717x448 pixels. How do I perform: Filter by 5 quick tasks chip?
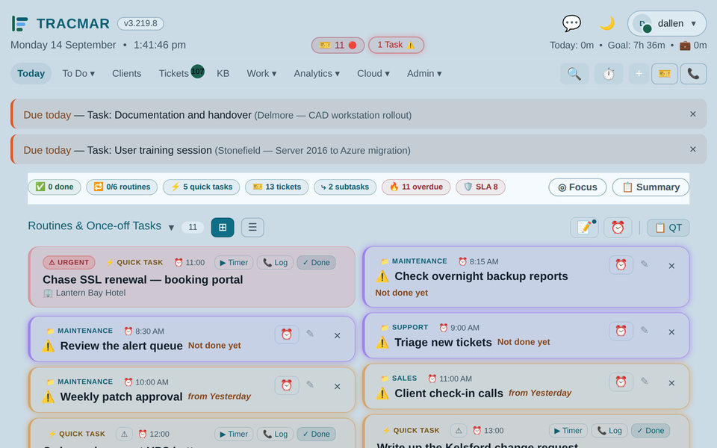[x=201, y=187]
